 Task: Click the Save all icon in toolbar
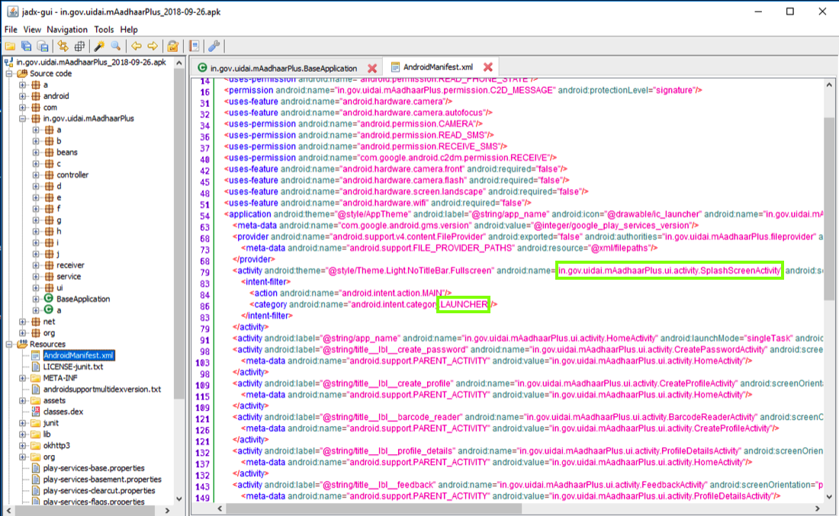(27, 46)
